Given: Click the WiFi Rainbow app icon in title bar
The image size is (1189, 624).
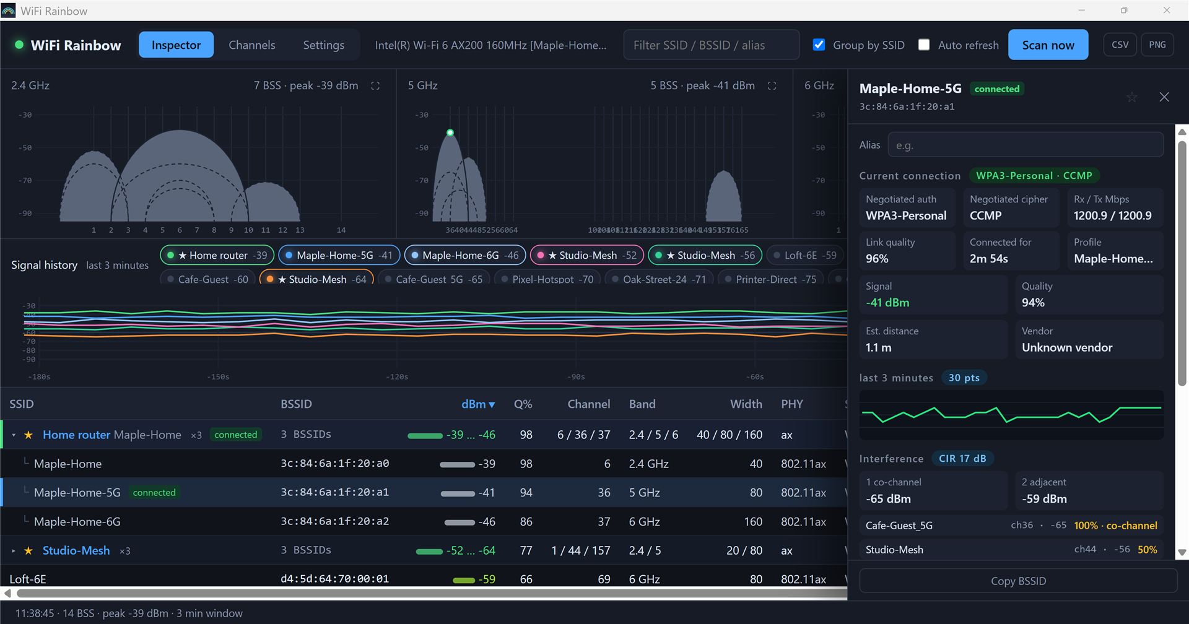Looking at the screenshot, I should click(x=9, y=11).
